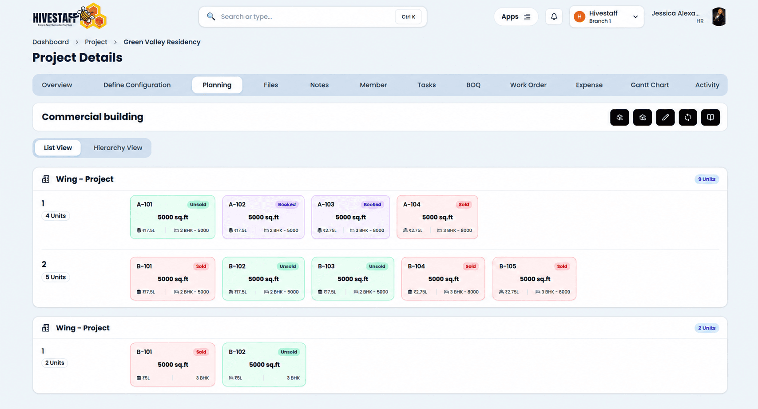Expand the Hivestaff Branch 1 dropdown
Screen dimensions: 758x409
[x=607, y=17]
